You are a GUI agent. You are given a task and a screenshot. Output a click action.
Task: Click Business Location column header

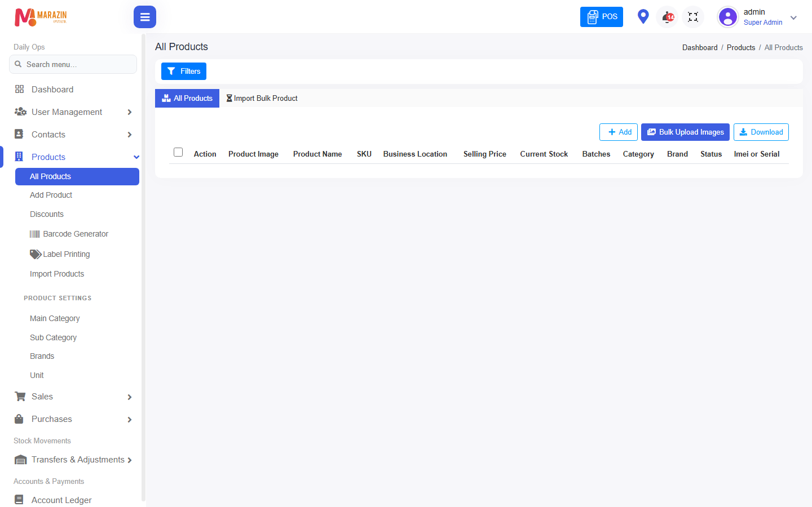coord(415,154)
